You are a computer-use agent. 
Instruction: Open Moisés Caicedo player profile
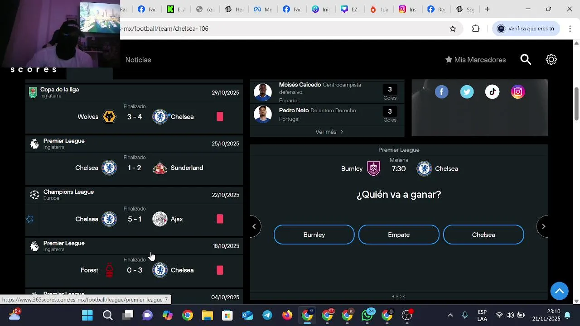pyautogui.click(x=300, y=85)
